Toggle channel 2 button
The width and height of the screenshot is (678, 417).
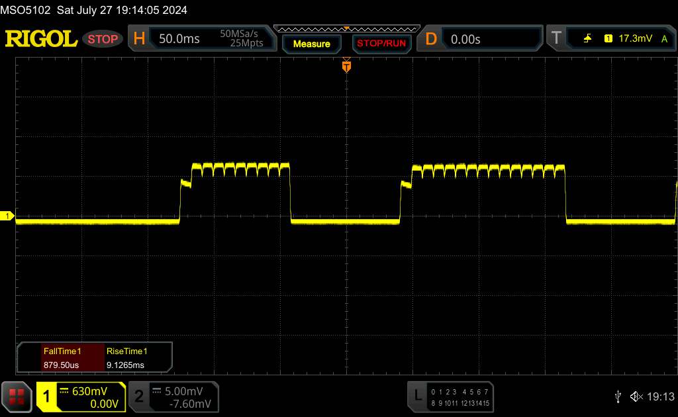coord(139,396)
